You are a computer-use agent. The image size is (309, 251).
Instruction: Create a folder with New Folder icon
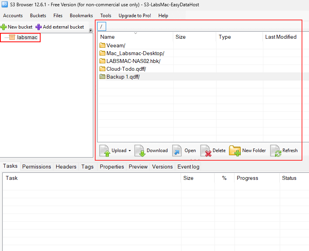click(x=235, y=151)
